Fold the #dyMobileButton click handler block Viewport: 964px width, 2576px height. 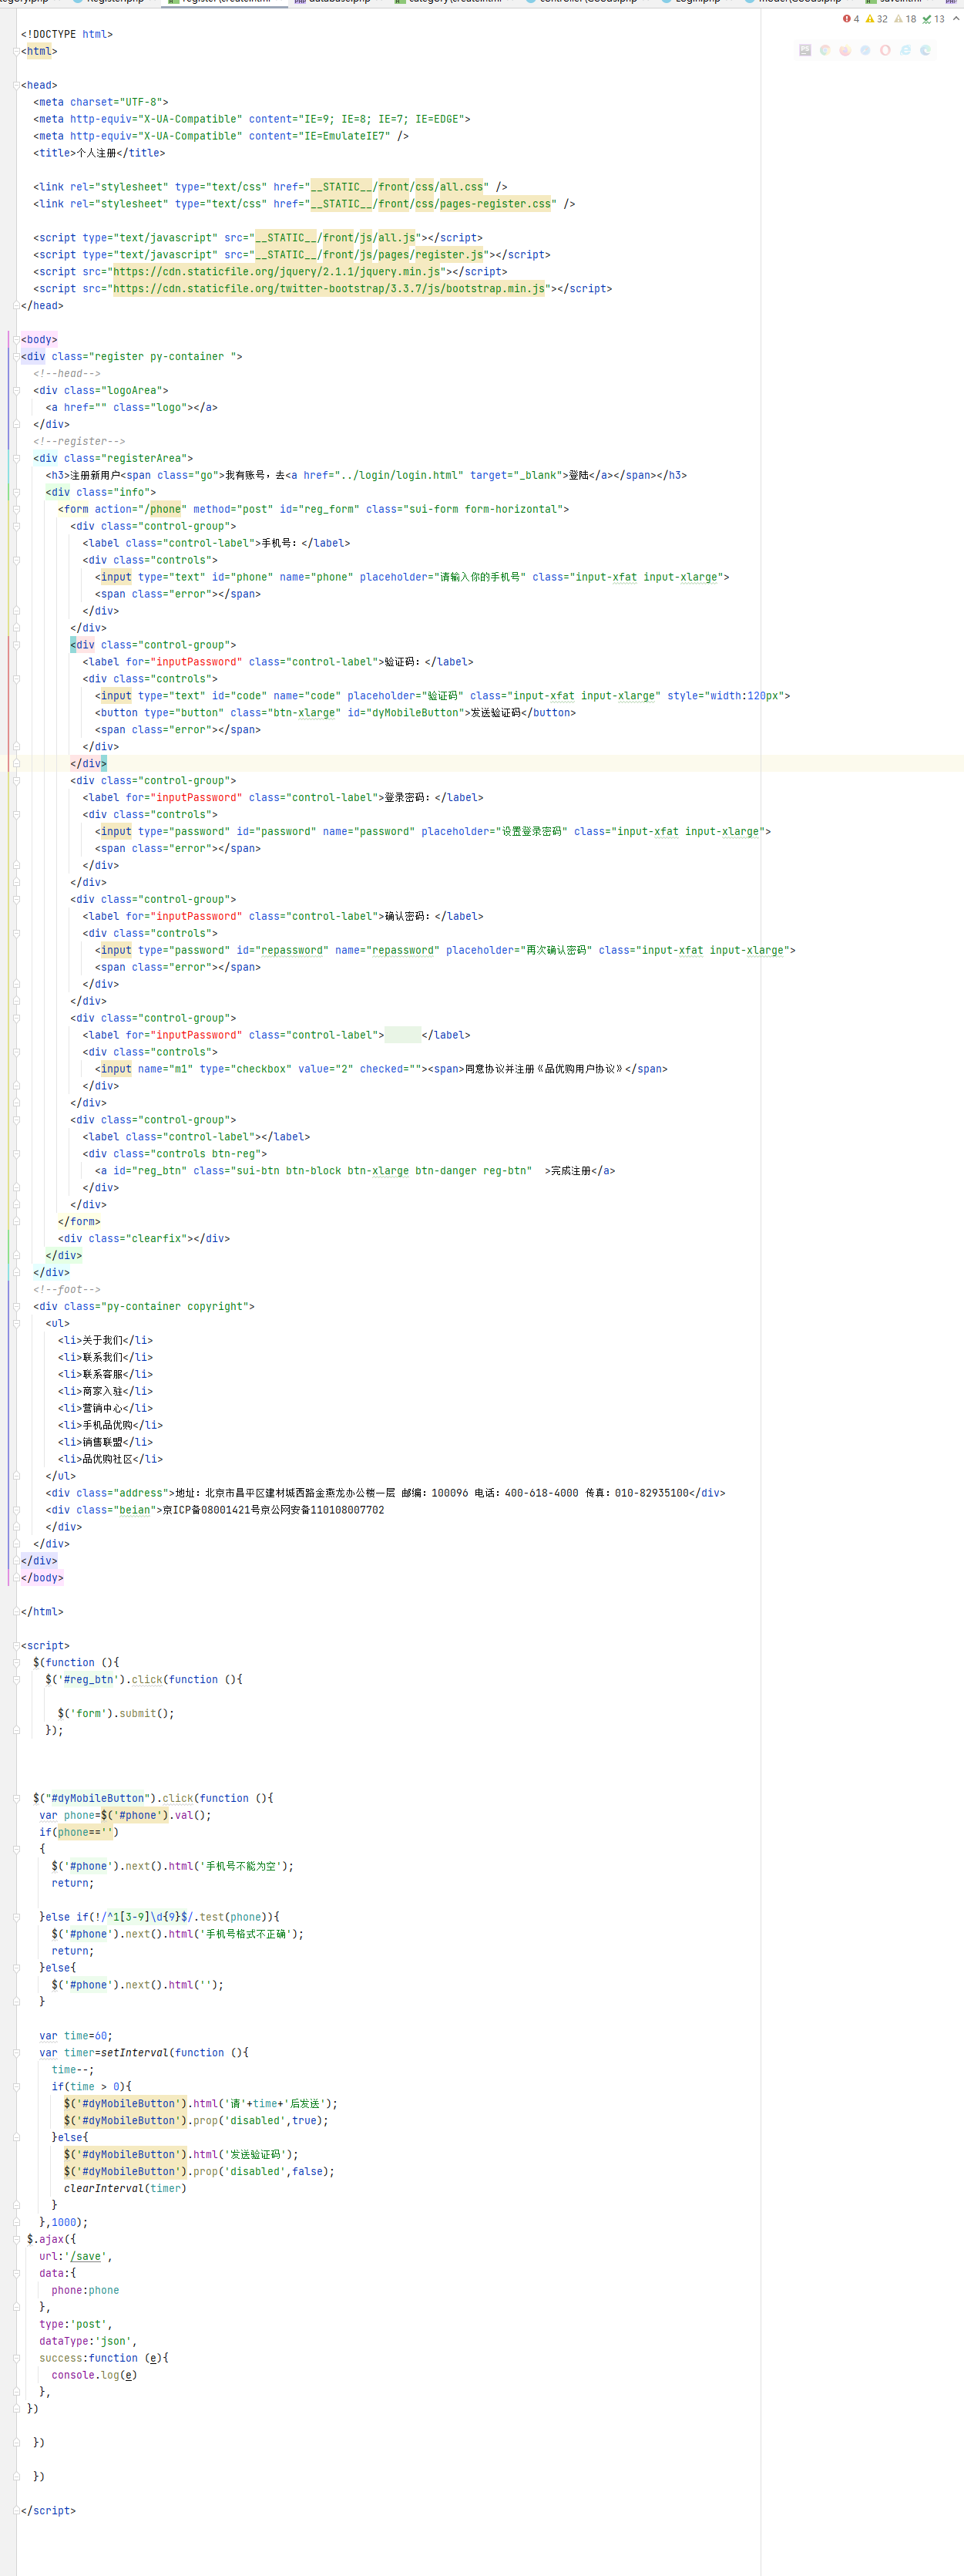17,1799
